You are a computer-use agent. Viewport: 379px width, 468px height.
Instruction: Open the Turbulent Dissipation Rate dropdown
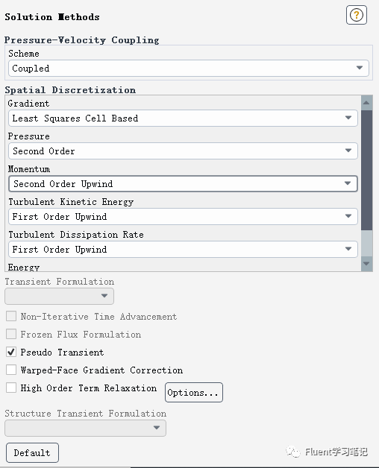click(x=183, y=249)
